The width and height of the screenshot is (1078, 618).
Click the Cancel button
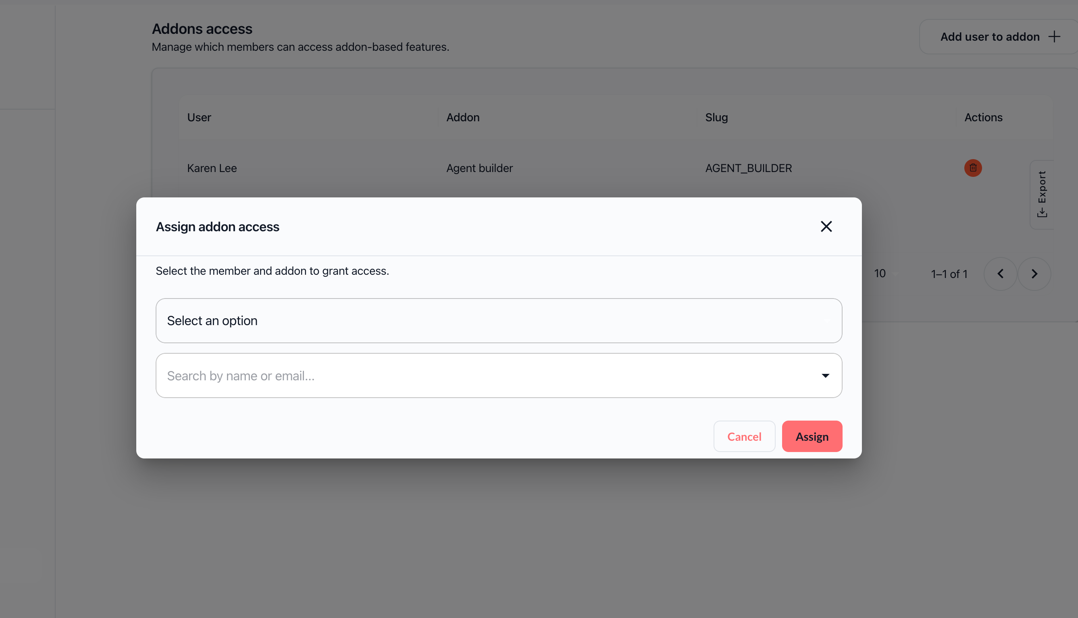pos(744,436)
